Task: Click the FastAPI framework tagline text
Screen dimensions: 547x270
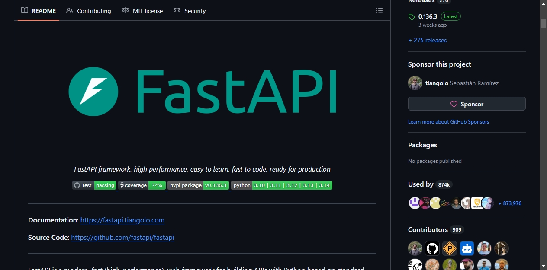Action: pyautogui.click(x=202, y=169)
